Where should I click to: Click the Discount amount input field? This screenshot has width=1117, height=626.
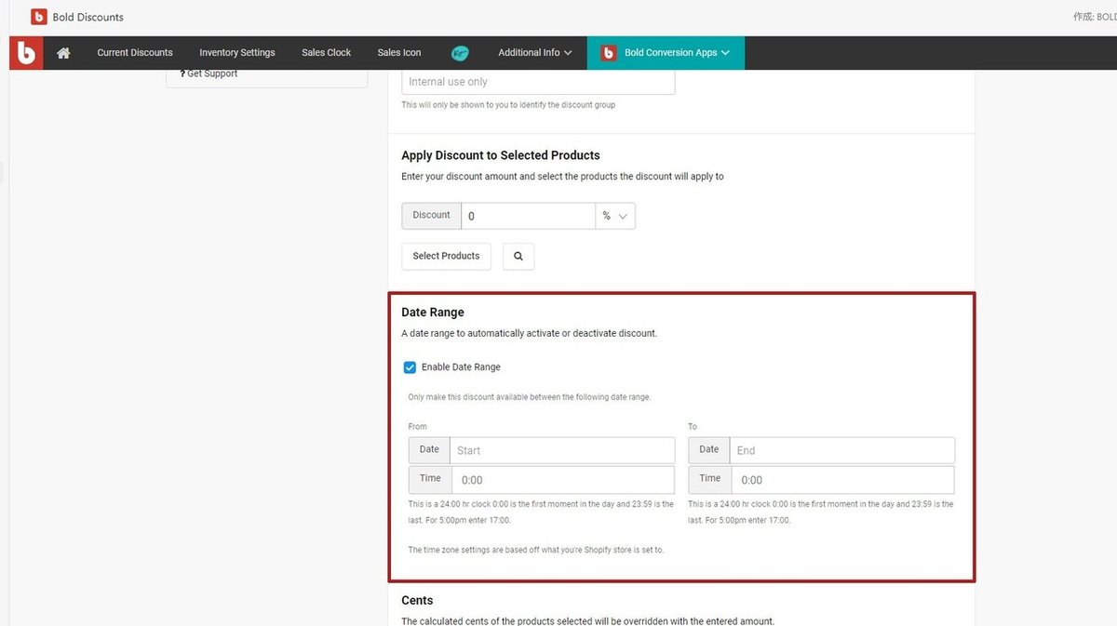(x=528, y=216)
